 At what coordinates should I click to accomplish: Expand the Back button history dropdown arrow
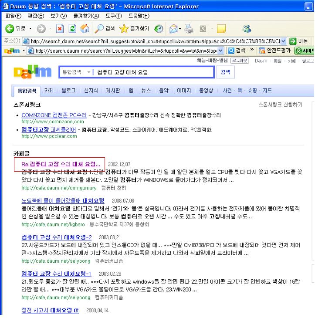click(x=30, y=29)
